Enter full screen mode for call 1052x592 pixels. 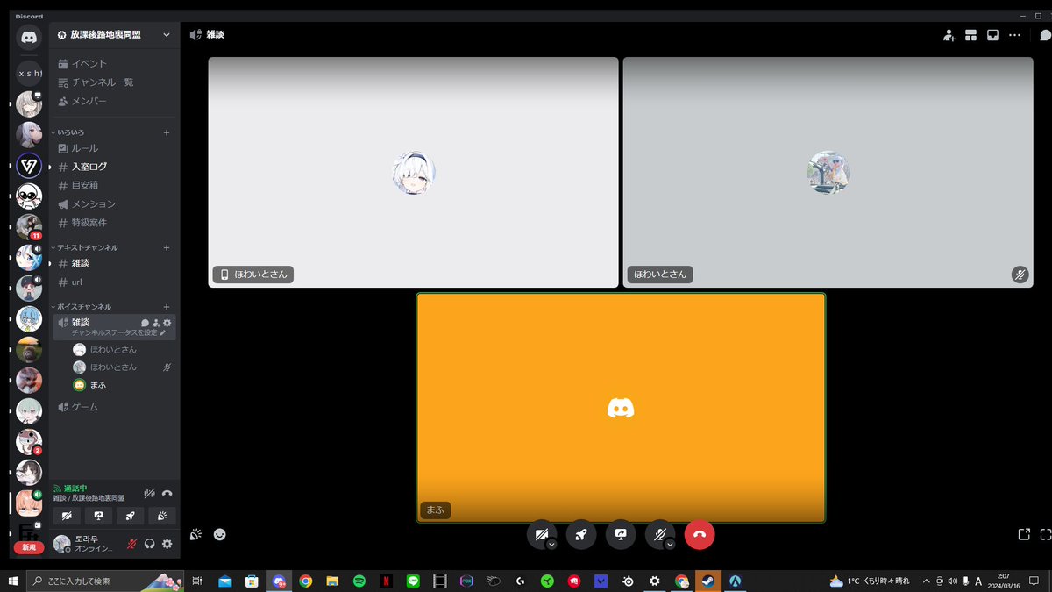(1045, 534)
